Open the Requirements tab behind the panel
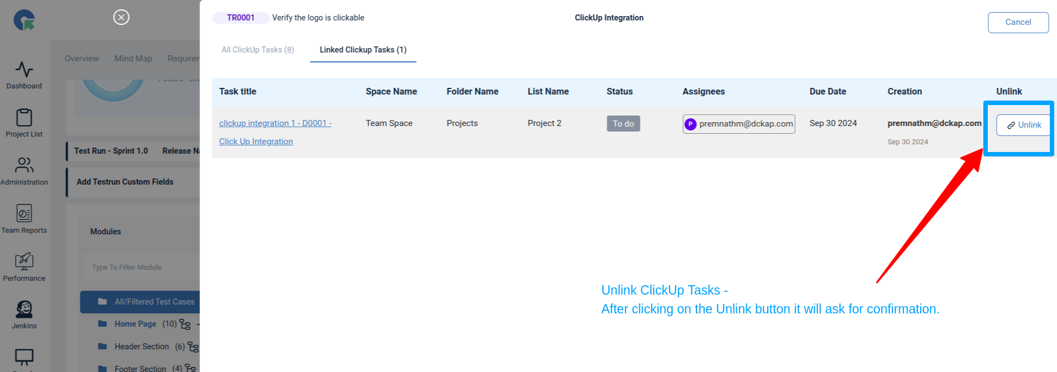This screenshot has height=372, width=1057. [183, 59]
